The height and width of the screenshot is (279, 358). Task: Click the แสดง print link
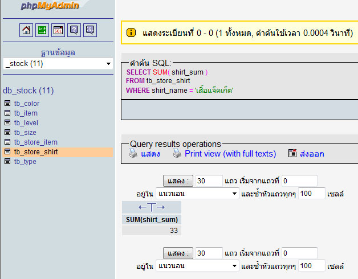tap(150, 154)
